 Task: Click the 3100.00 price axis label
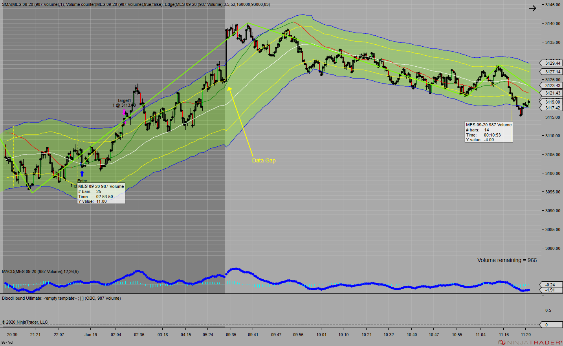[552, 173]
